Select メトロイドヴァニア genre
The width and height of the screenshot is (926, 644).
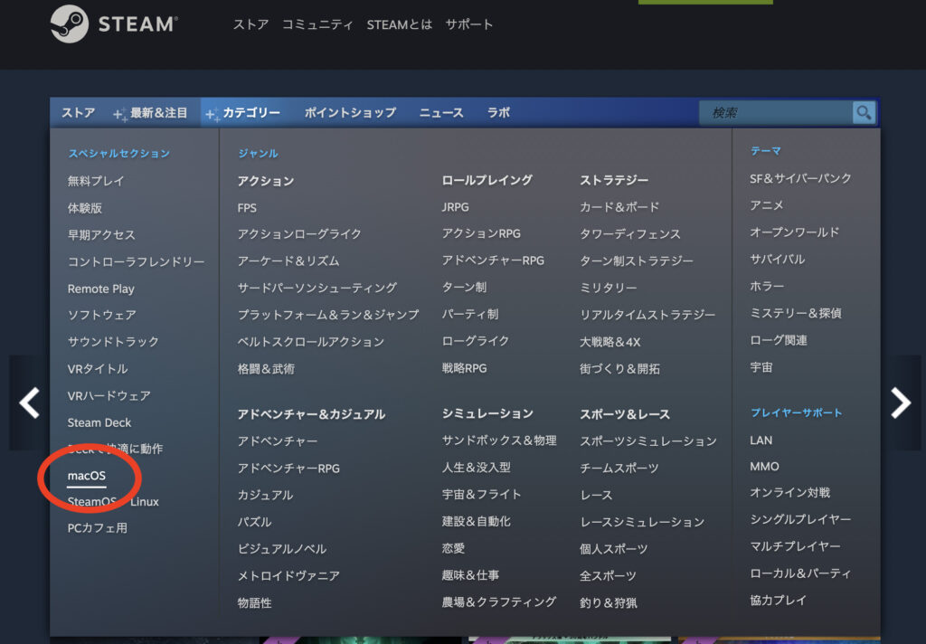288,575
